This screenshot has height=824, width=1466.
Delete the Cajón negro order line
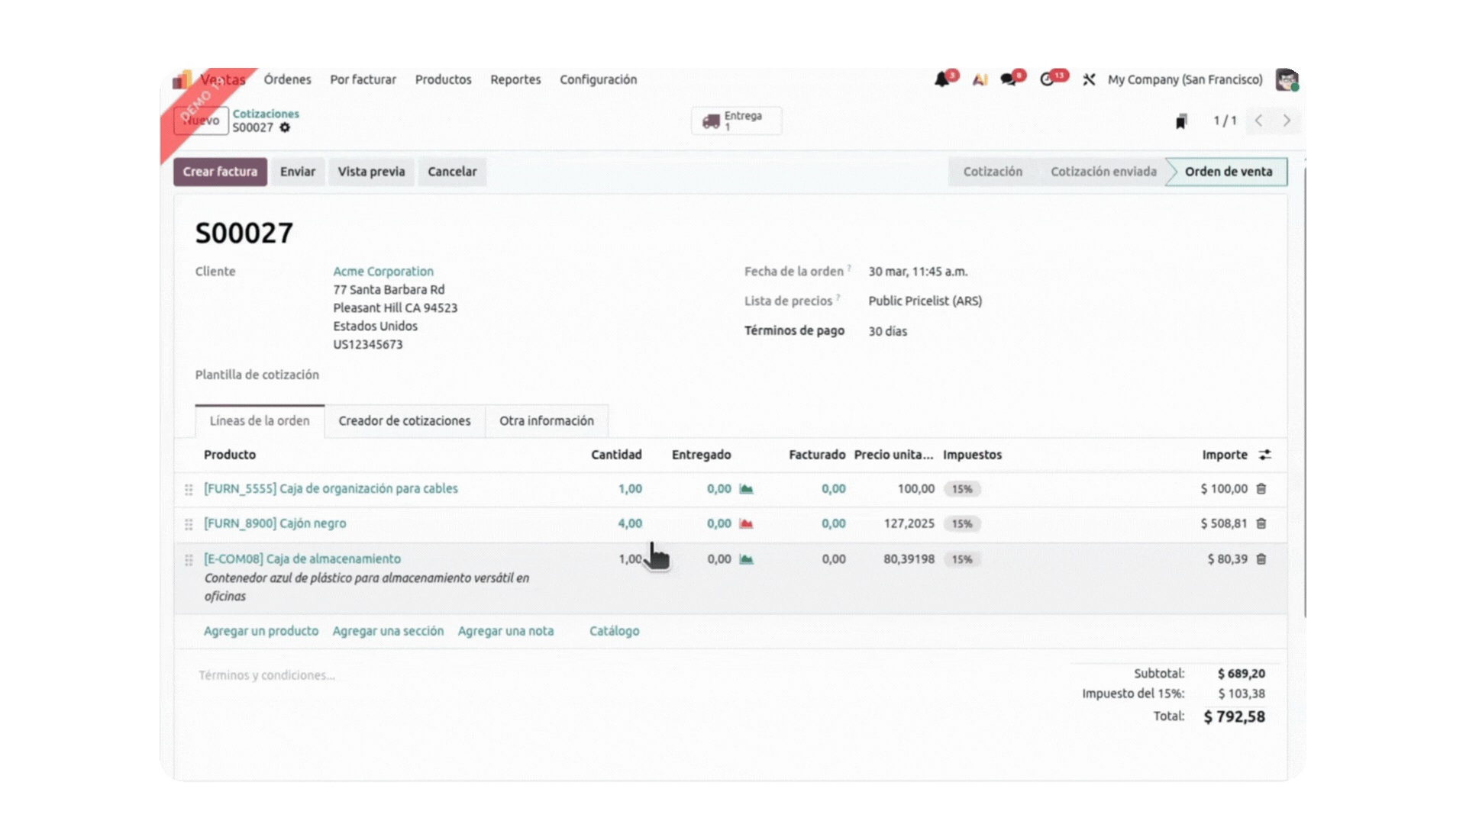tap(1261, 523)
